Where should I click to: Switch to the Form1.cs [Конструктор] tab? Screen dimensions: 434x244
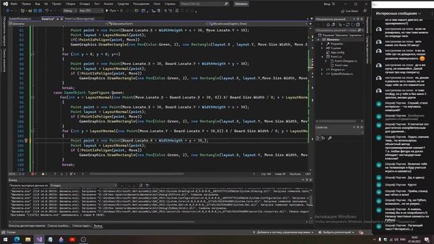click(79, 19)
